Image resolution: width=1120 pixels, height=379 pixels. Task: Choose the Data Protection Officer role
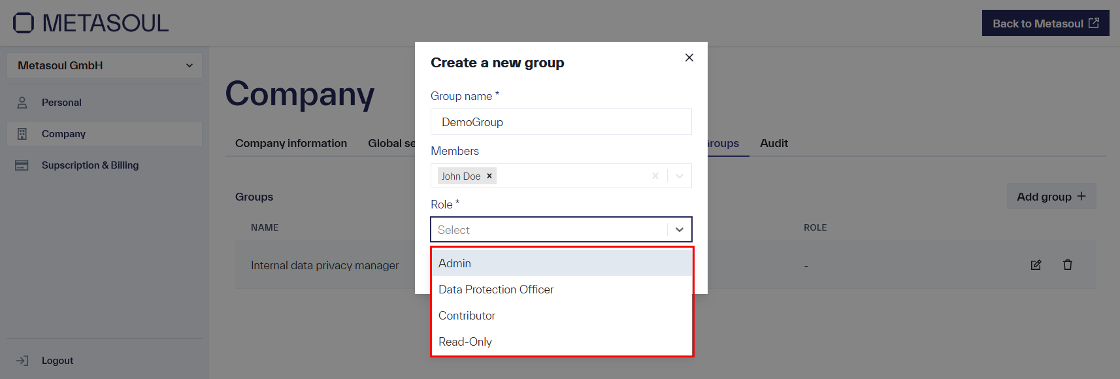pos(561,289)
